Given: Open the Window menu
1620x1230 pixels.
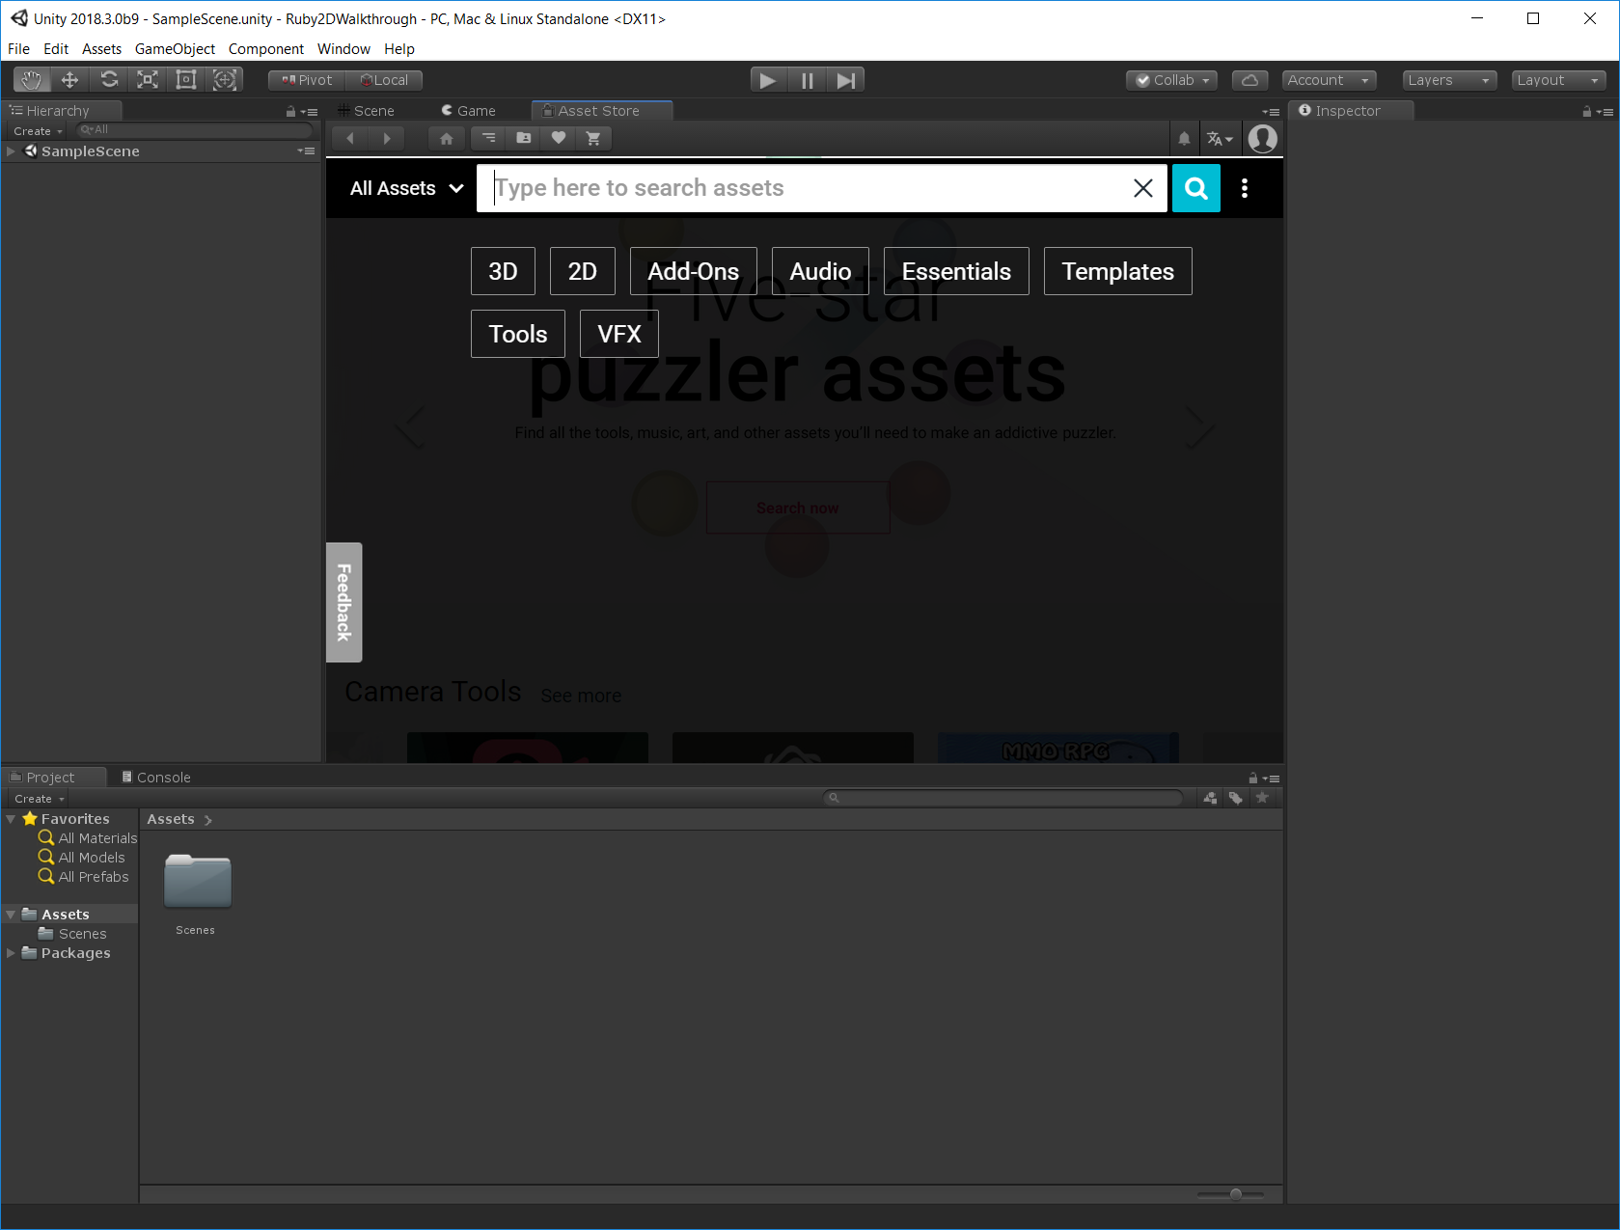Looking at the screenshot, I should click(343, 49).
